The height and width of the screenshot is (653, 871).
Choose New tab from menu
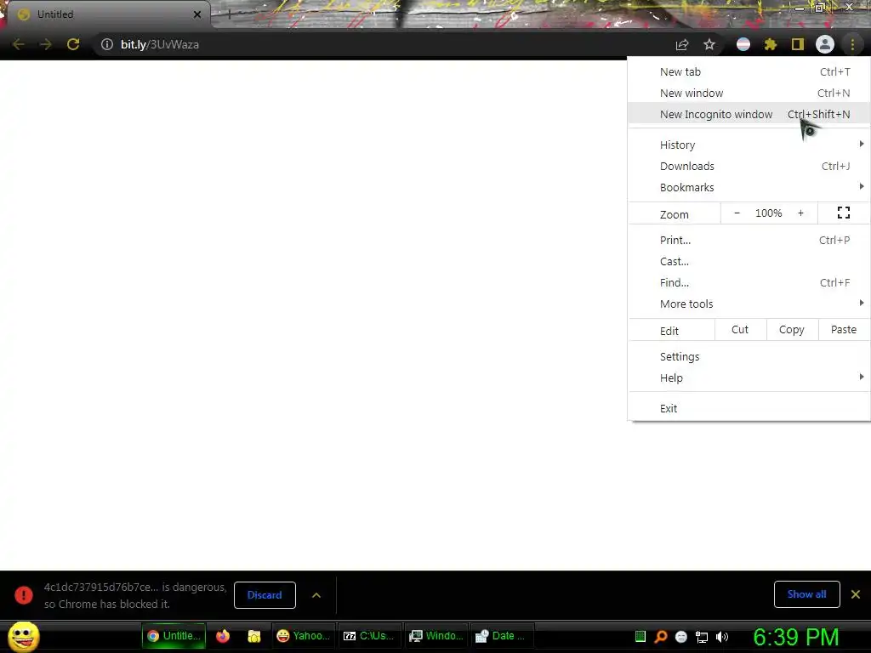click(749, 71)
